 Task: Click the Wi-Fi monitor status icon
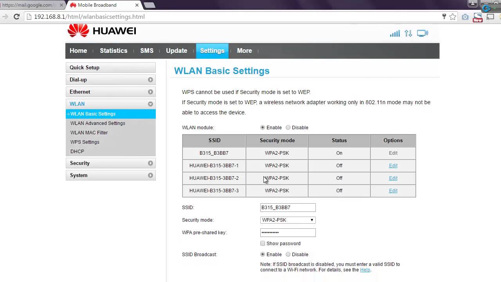coord(422,34)
